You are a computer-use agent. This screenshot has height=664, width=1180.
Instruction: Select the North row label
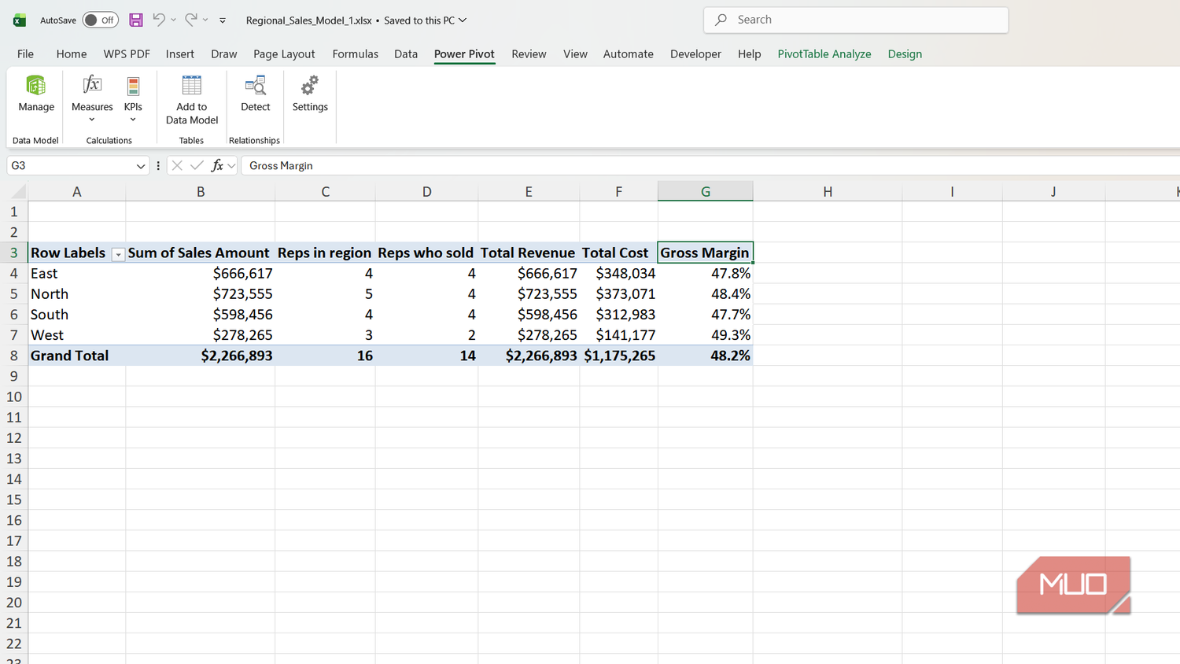coord(77,293)
